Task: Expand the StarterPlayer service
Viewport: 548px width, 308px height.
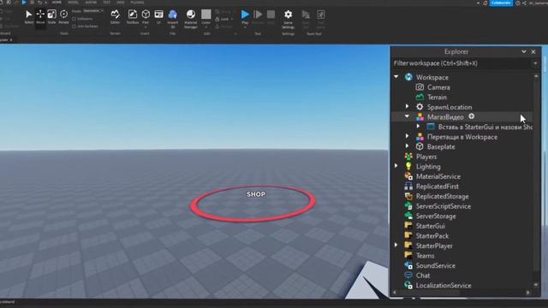Action: point(396,246)
